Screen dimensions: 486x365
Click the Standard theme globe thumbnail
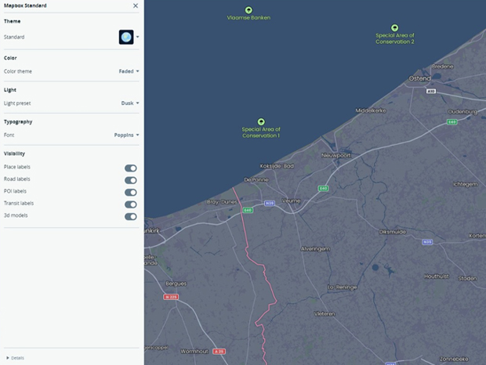click(x=126, y=37)
